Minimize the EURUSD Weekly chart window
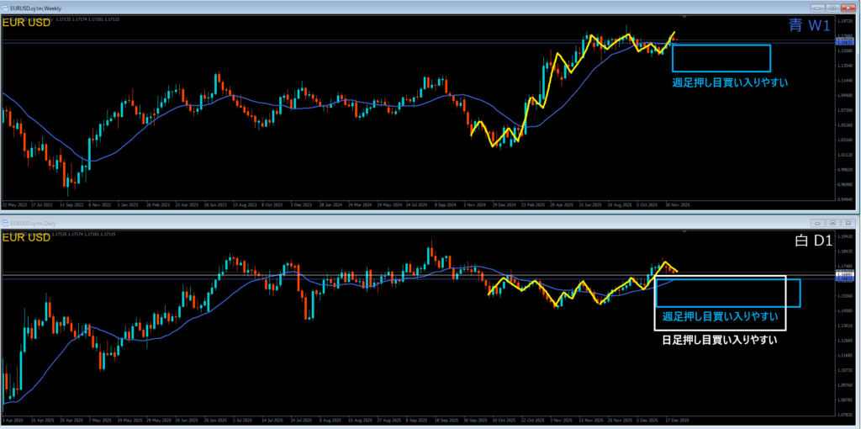 tap(818, 7)
